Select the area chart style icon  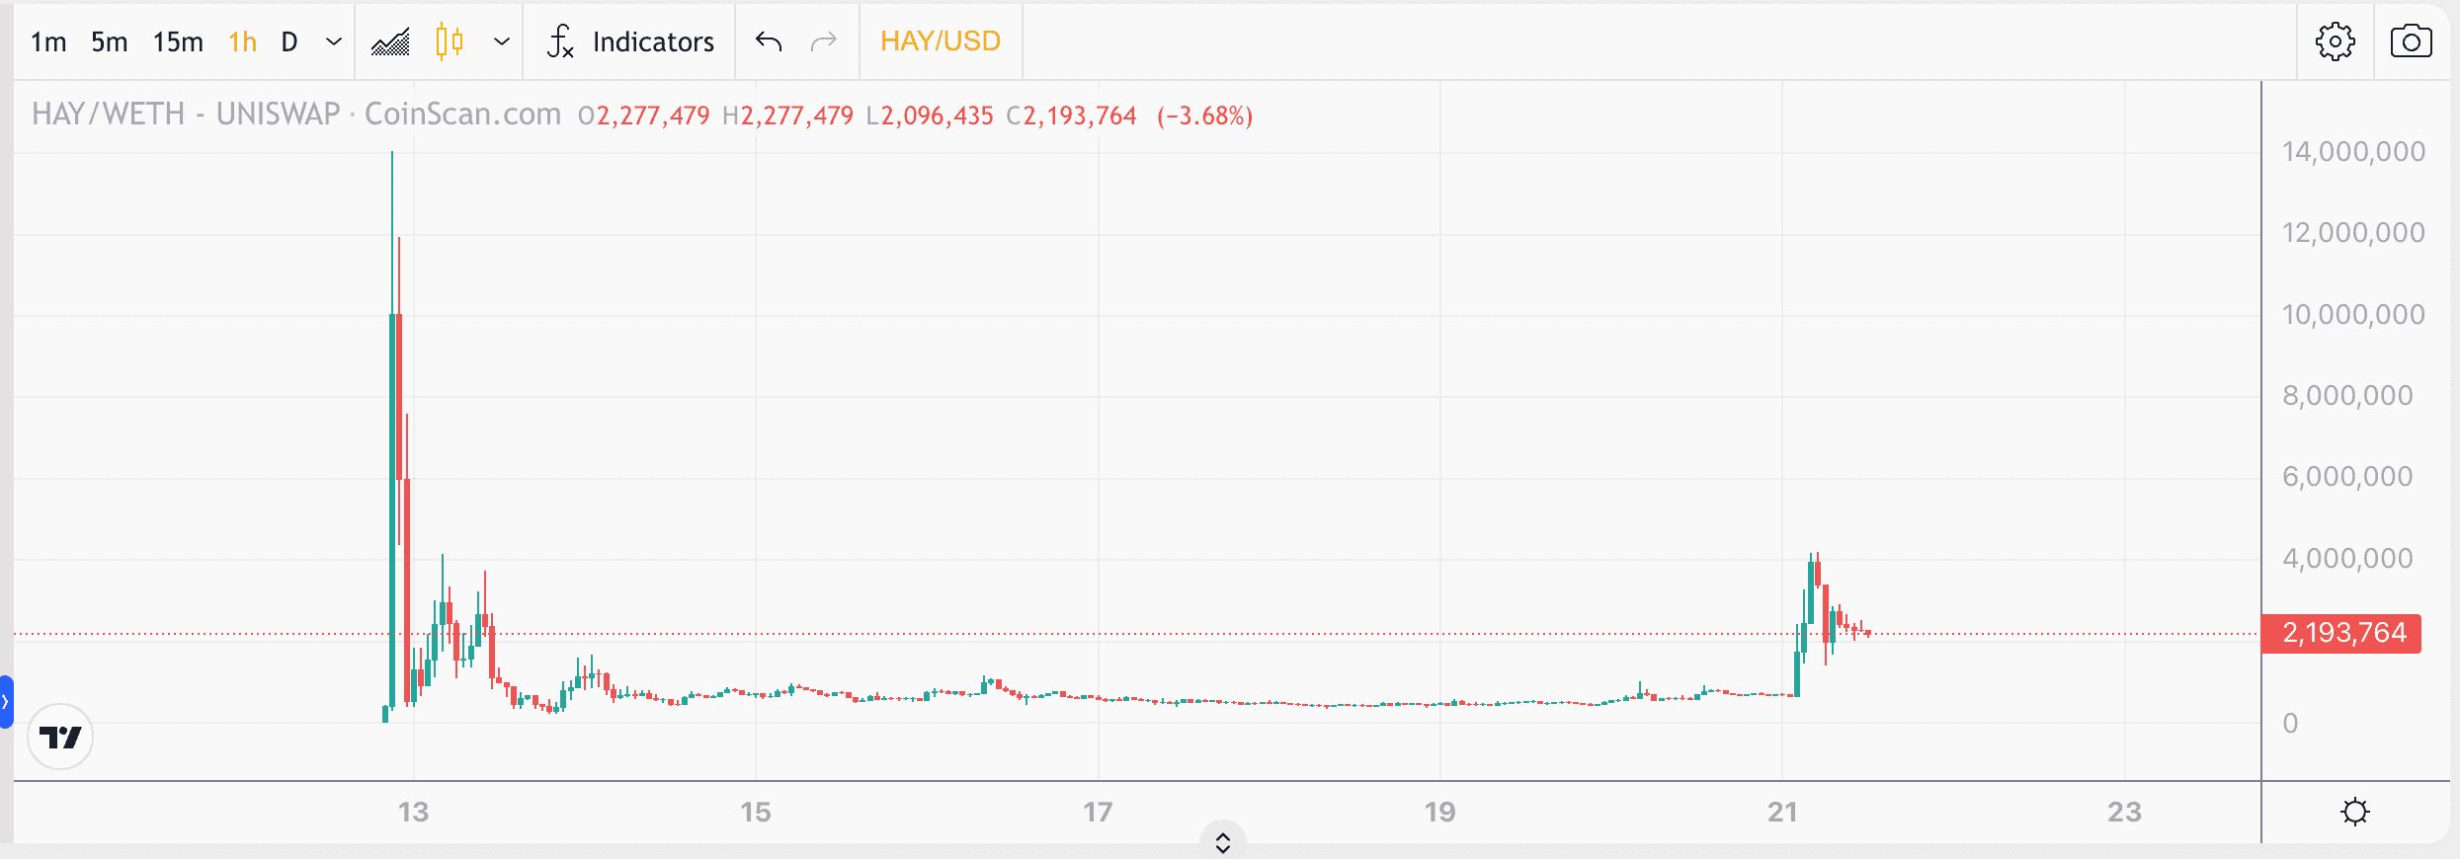[390, 41]
